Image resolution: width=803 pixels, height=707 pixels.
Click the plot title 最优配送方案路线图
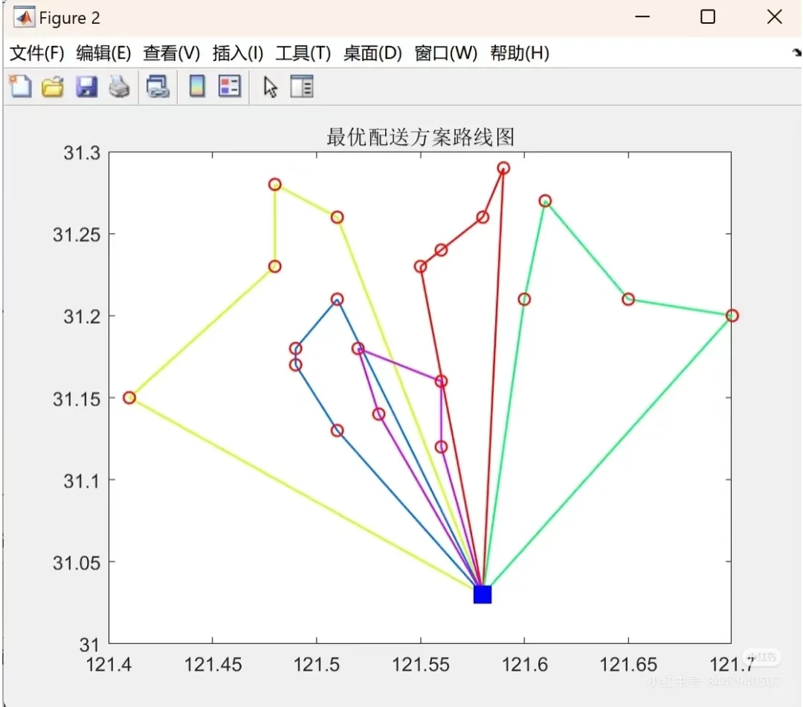pyautogui.click(x=420, y=137)
